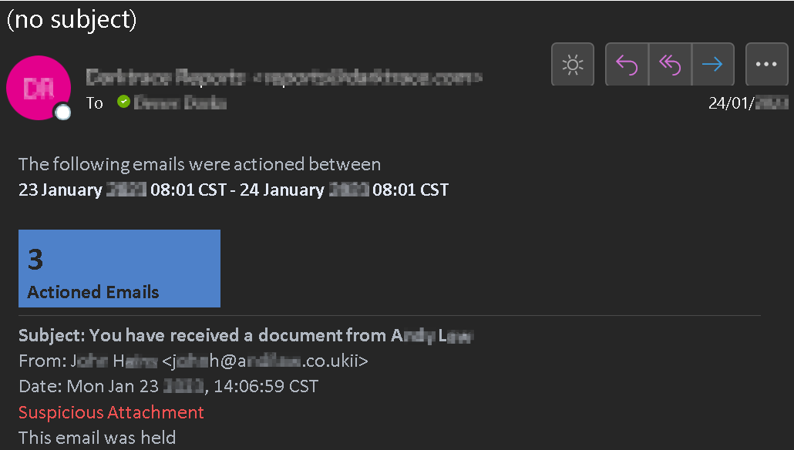Click the To label beside the recipient
794x450 pixels.
tap(95, 103)
